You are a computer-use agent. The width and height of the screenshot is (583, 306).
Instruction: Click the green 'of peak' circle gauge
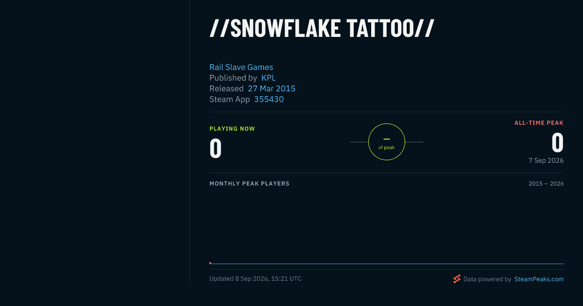tap(387, 142)
